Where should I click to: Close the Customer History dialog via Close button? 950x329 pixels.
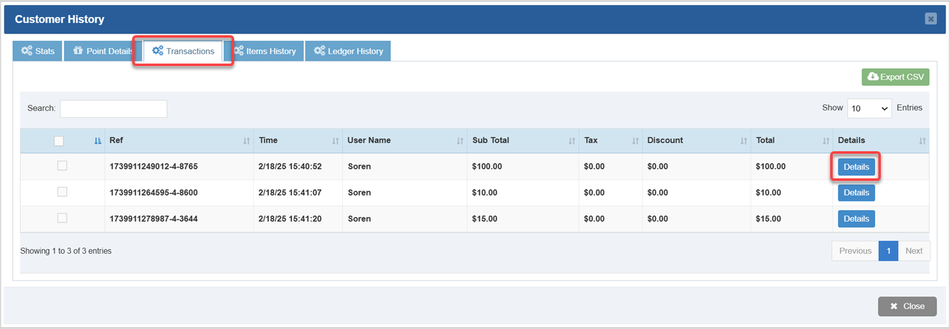(907, 306)
